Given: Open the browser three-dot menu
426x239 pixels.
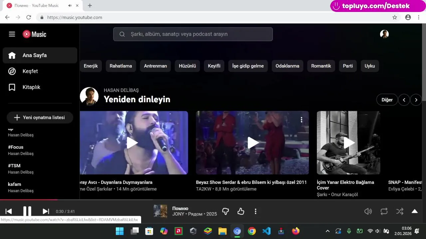Looking at the screenshot, I should 419,17.
